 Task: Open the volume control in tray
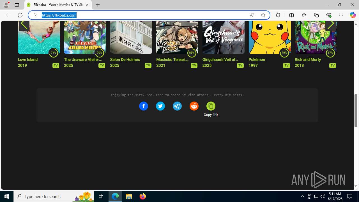tap(323, 196)
